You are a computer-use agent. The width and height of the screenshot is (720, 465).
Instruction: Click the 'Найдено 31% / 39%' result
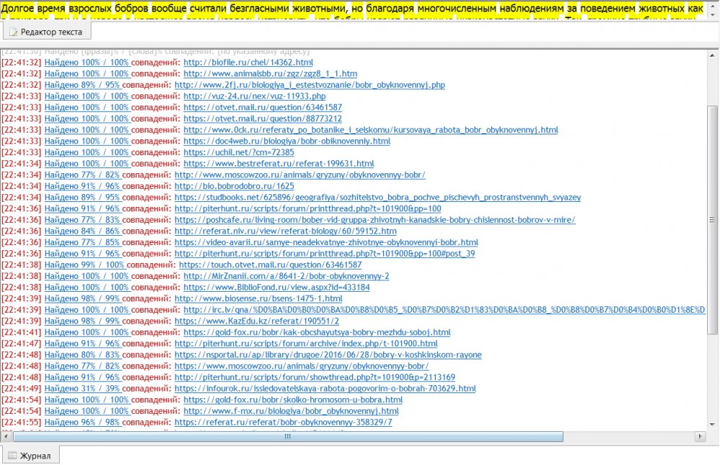pos(86,388)
